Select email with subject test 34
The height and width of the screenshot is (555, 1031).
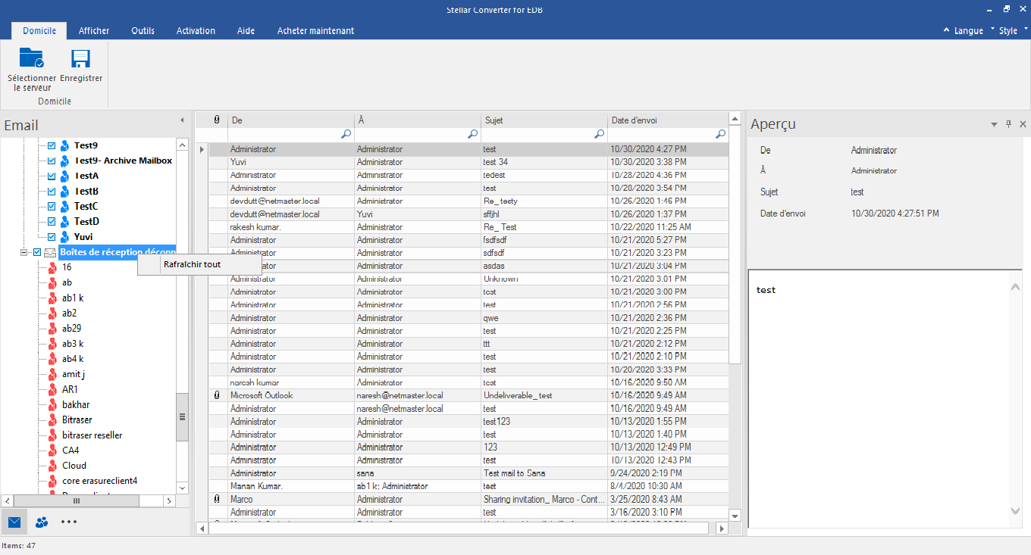click(468, 162)
